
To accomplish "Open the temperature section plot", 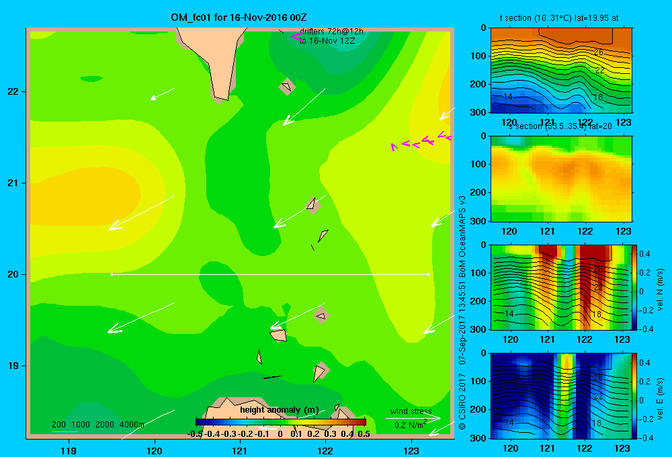I will (x=561, y=71).
